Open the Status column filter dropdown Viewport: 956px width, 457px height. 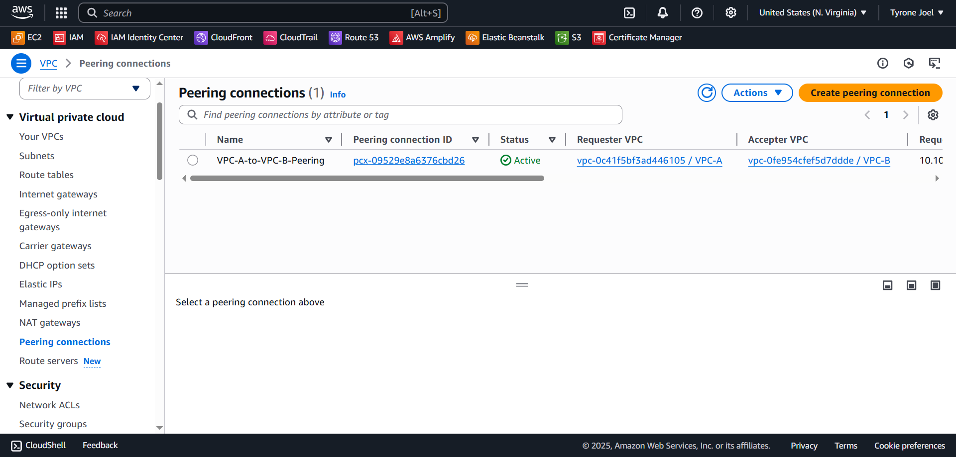[x=552, y=139]
